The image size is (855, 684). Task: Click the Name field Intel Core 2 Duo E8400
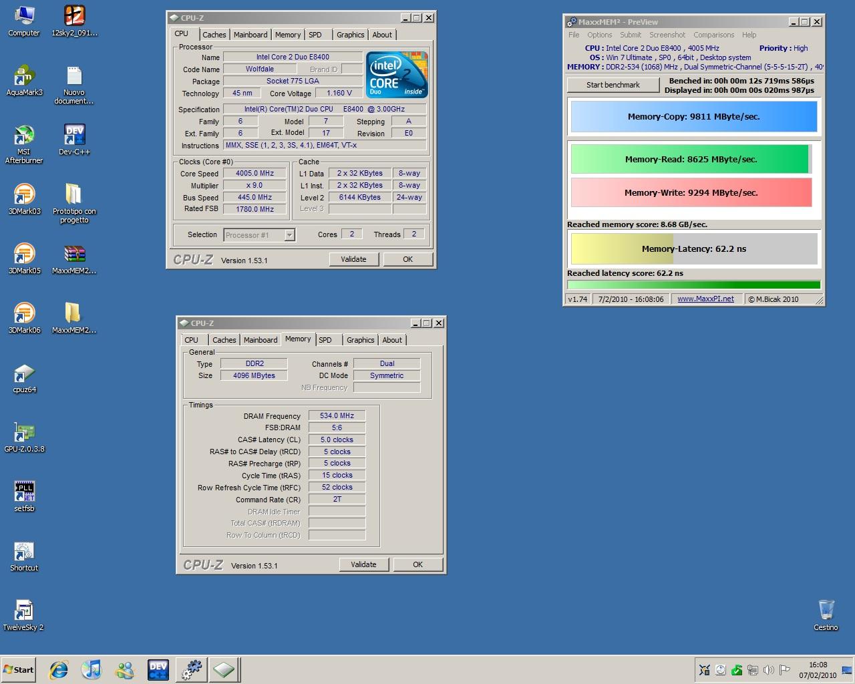[293, 57]
